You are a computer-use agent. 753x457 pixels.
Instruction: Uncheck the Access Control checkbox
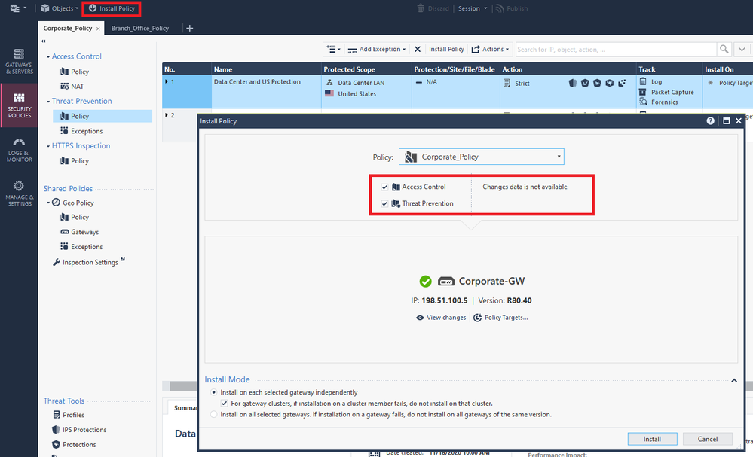point(385,187)
